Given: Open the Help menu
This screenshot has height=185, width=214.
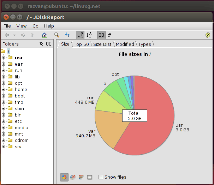Looking at the screenshot, I should (49, 26).
